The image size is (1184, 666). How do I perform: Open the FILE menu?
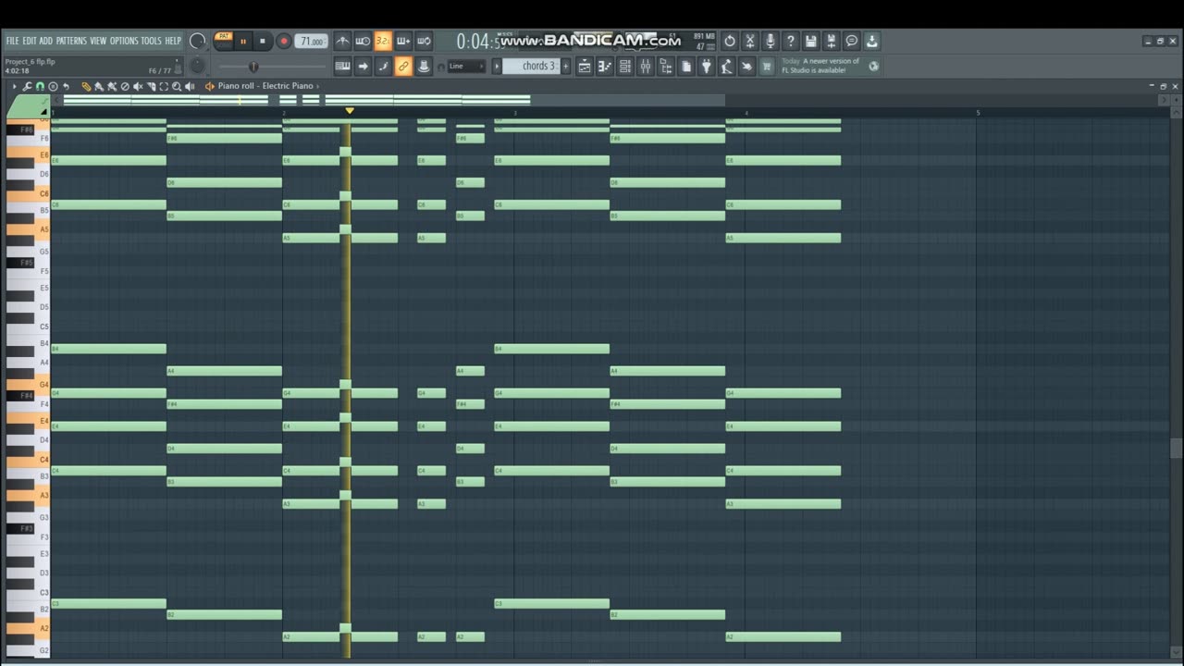click(x=13, y=41)
